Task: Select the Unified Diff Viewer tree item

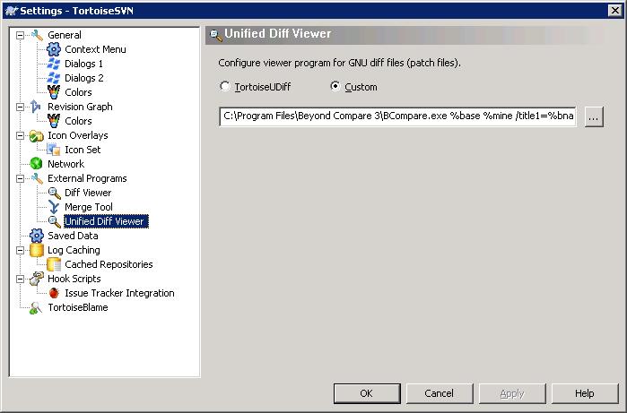Action: 106,221
